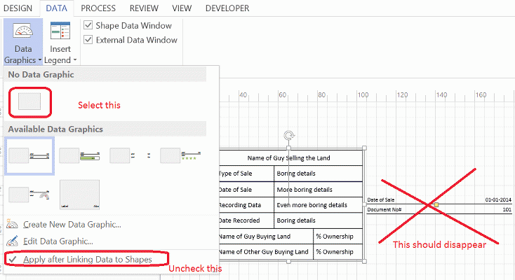Screen dimensions: 515x280
Task: Click the Data Graphics gauge icon
Action: 25,31
